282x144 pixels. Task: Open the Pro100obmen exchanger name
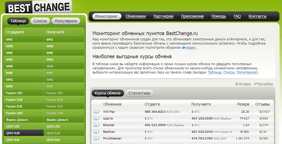(112, 138)
